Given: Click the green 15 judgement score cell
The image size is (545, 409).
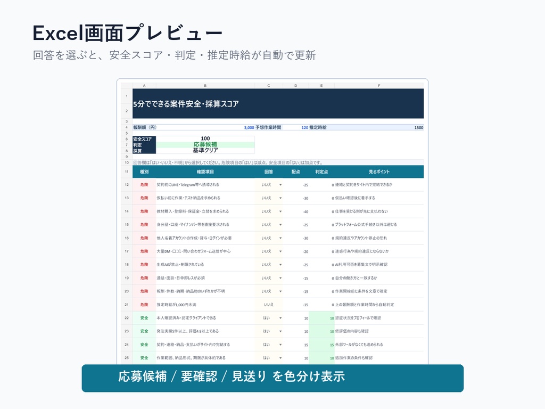Looking at the screenshot, I should (x=321, y=345).
